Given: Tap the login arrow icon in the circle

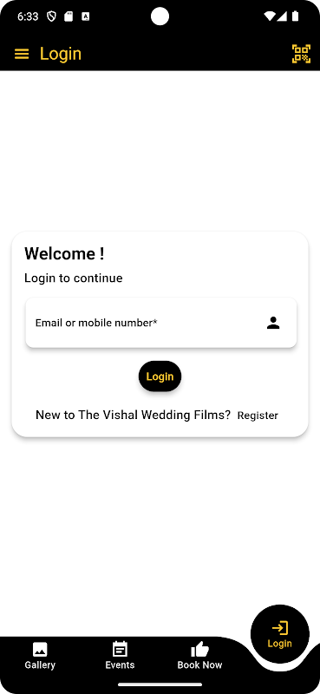Looking at the screenshot, I should [280, 628].
